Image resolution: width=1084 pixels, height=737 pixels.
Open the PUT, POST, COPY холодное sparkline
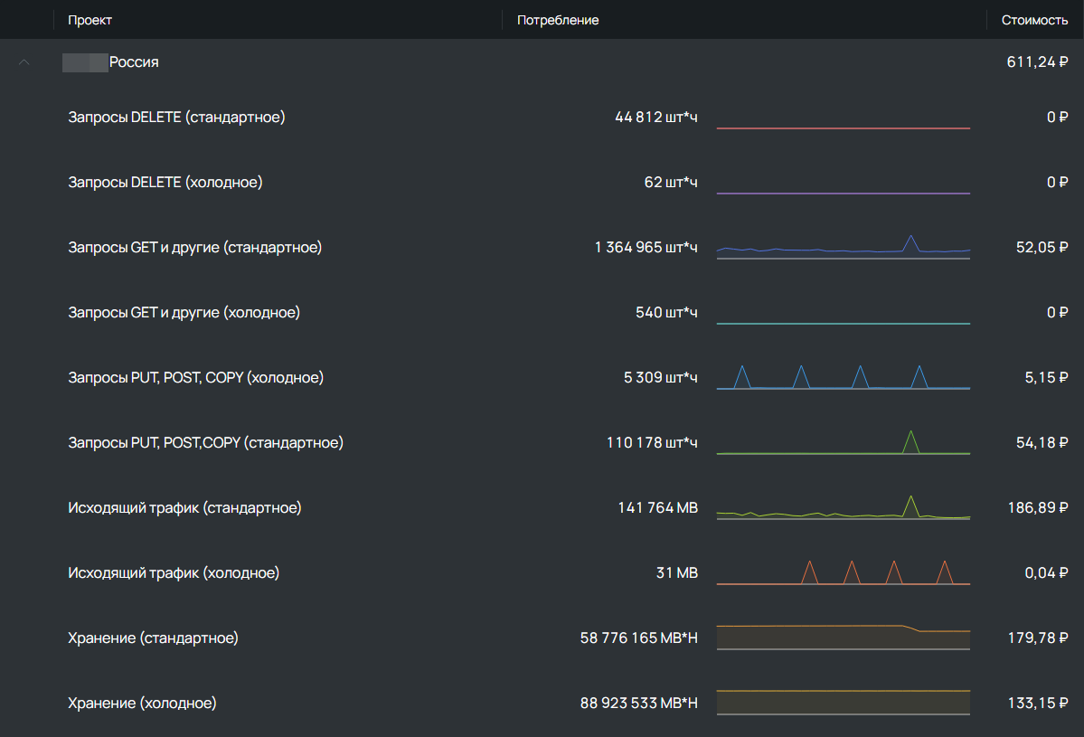click(x=843, y=377)
